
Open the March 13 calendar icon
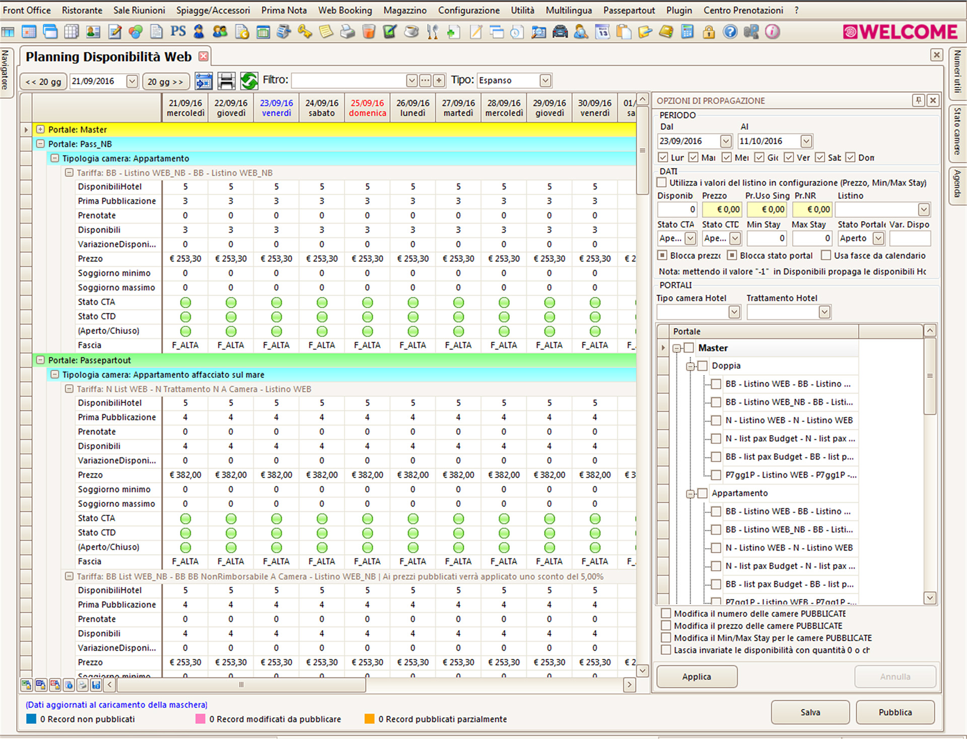[x=602, y=32]
